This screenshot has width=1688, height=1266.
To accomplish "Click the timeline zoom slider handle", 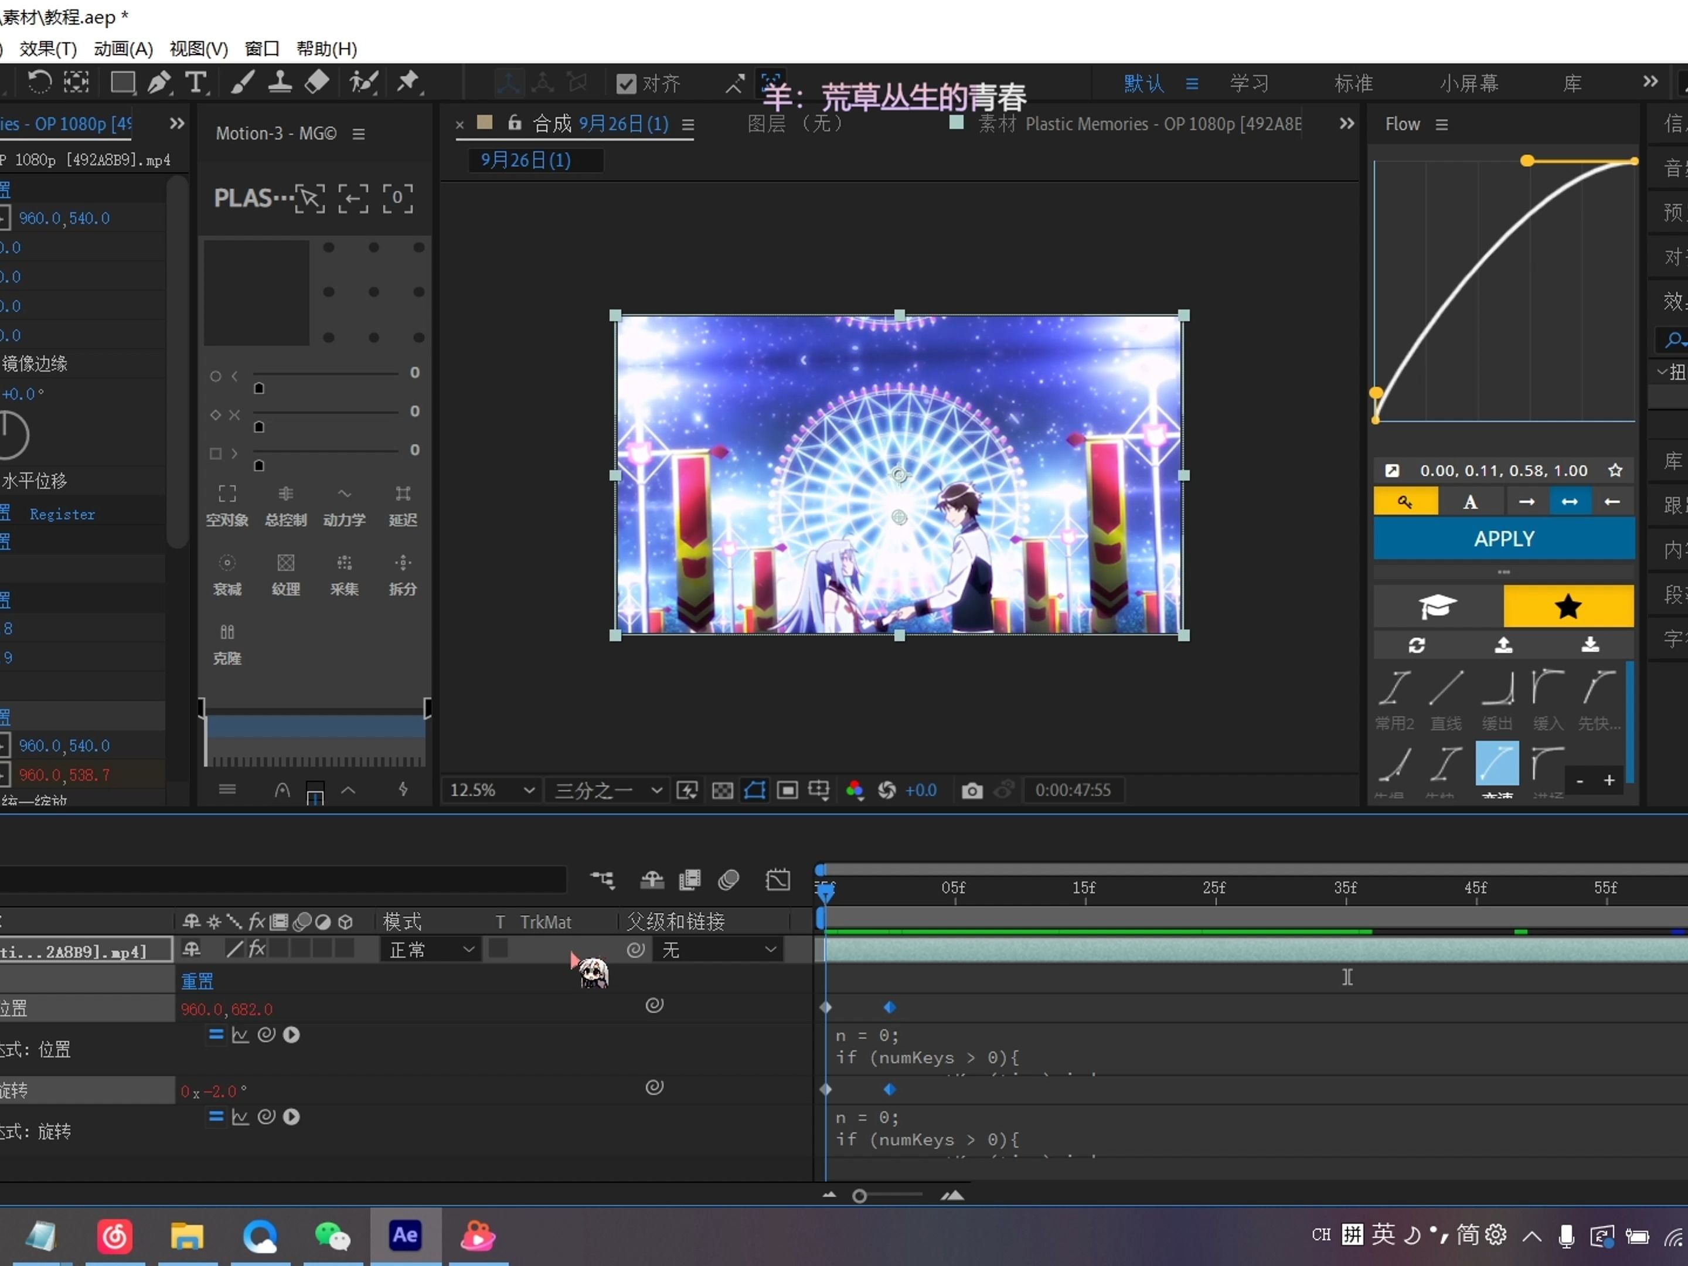I will (x=859, y=1196).
